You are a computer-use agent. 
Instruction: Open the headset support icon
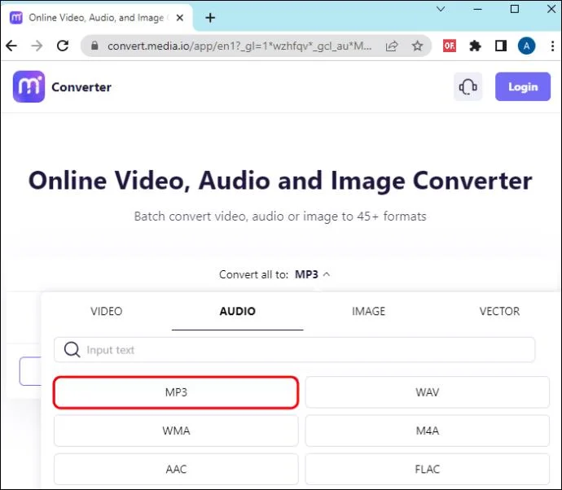468,86
